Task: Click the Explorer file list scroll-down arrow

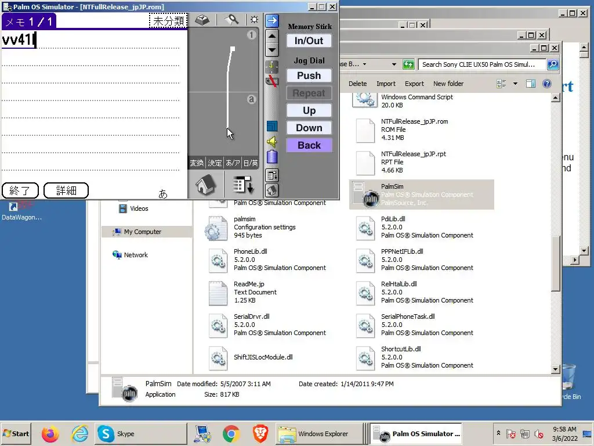Action: tap(555, 369)
